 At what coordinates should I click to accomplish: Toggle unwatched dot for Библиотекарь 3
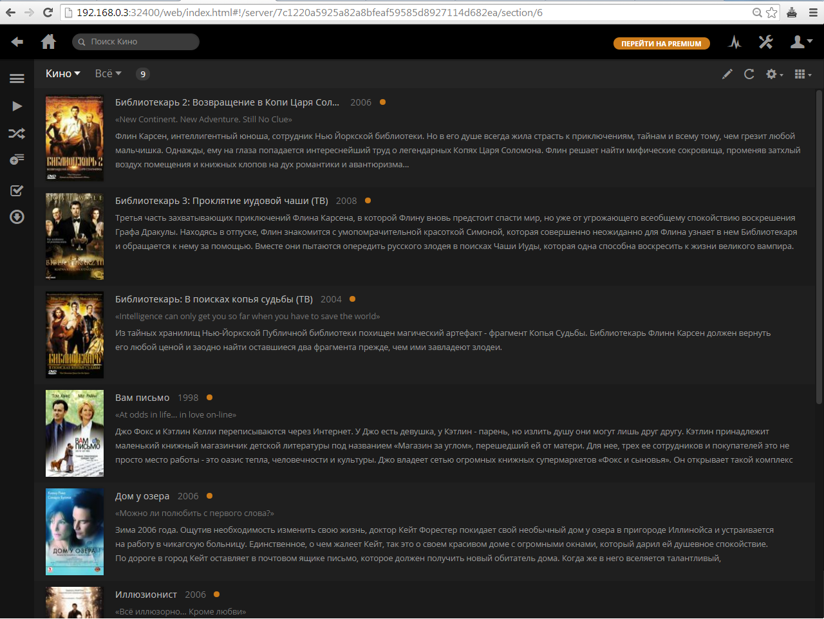pyautogui.click(x=368, y=201)
